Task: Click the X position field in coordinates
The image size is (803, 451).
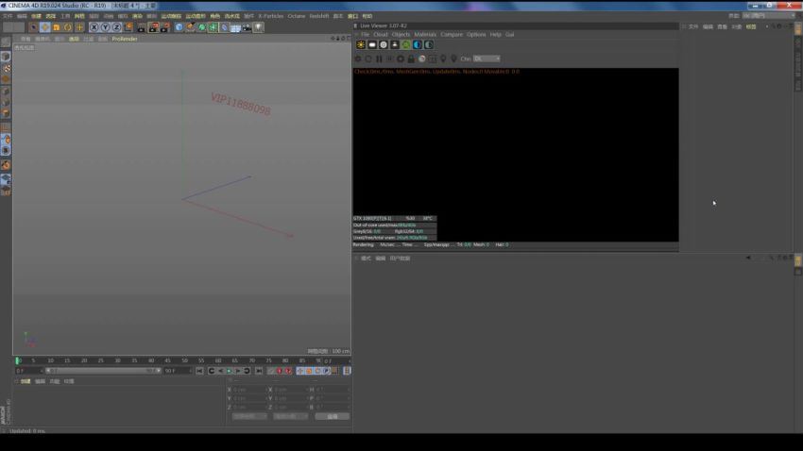Action: tap(248, 390)
